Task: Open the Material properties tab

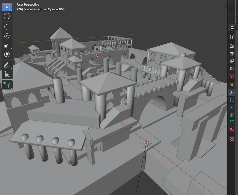Action: tap(232, 130)
